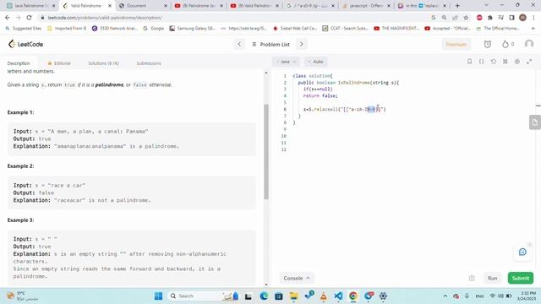
Task: Switch to the Java Palindrome browser tab
Action: (30, 6)
